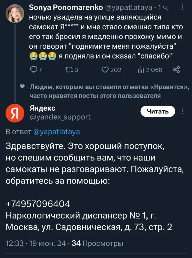The width and height of the screenshot is (192, 258).
Task: Tap the share icon on Sonya's tweet
Action: click(176, 70)
